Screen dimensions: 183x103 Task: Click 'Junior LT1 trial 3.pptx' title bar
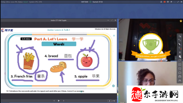59,20
